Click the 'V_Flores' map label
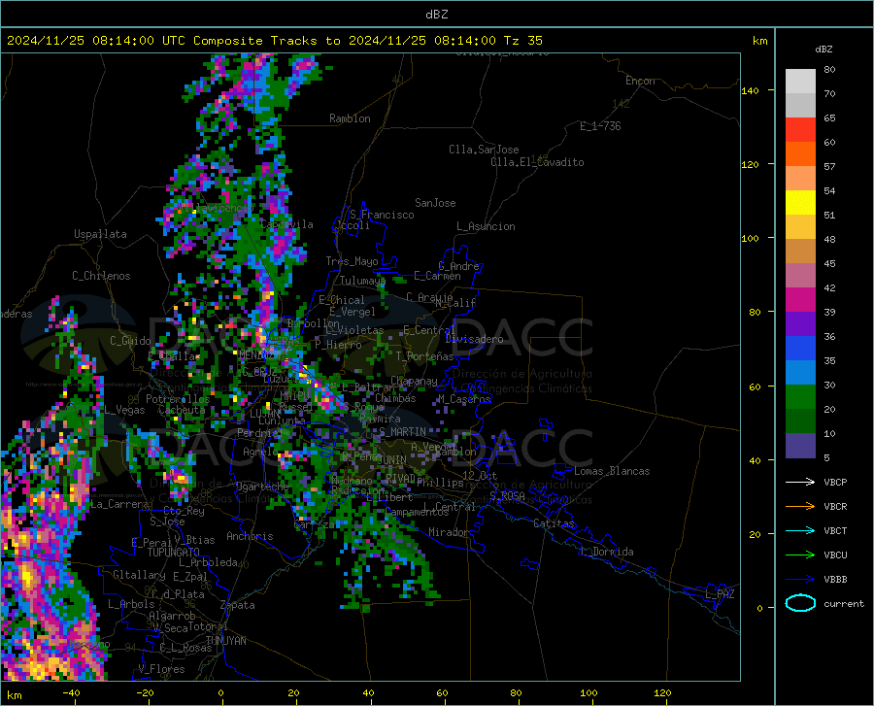 point(161,669)
